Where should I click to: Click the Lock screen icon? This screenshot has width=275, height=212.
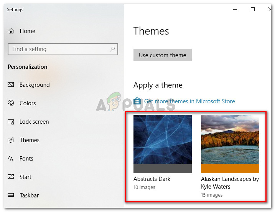point(11,121)
